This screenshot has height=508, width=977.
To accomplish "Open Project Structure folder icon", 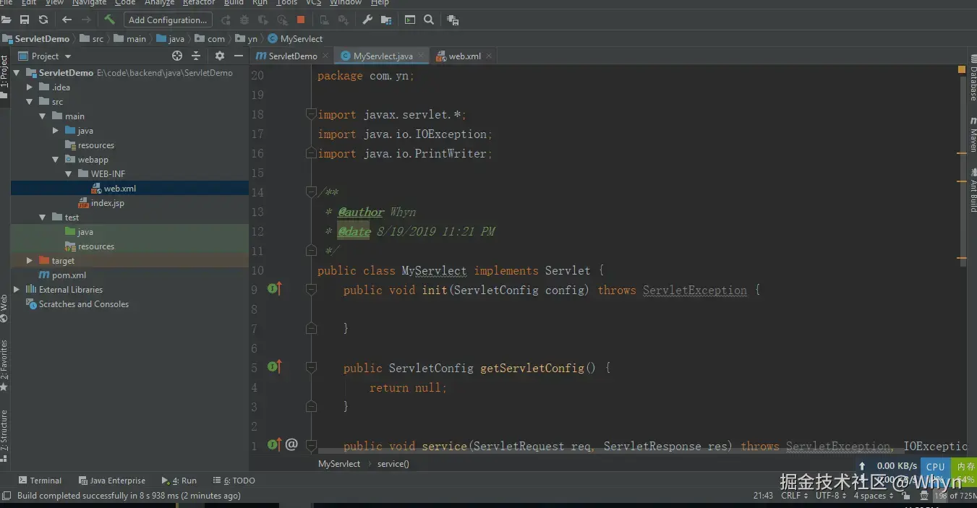I will 386,20.
